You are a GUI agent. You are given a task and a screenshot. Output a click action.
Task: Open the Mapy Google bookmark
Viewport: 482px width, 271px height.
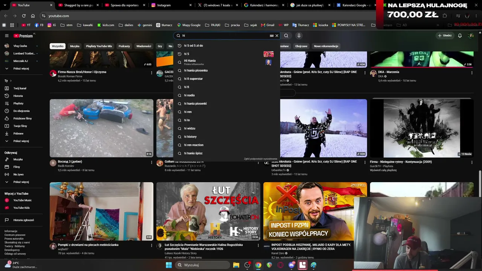(189, 25)
